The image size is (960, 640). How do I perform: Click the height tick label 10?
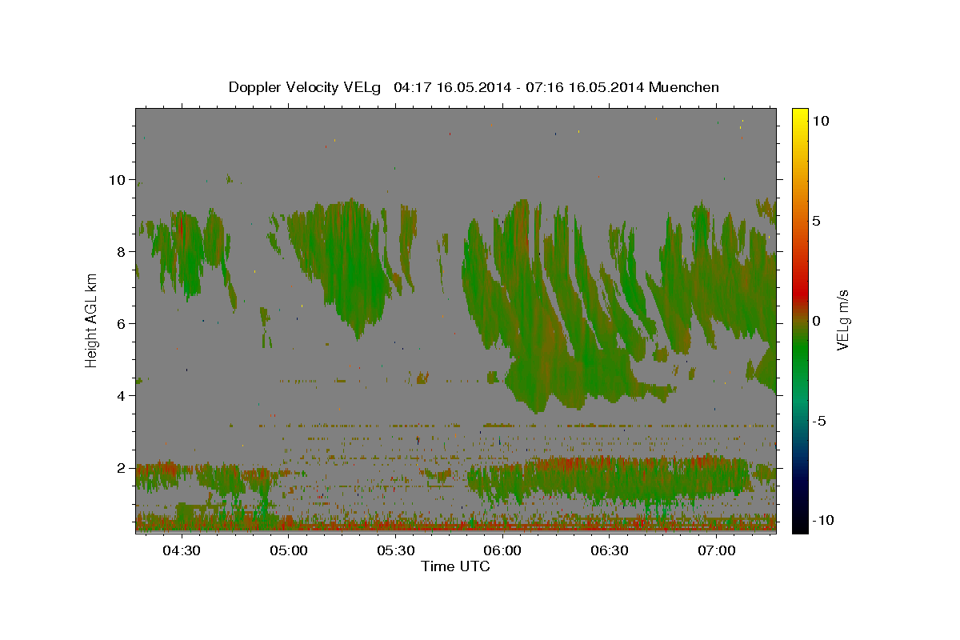coord(116,180)
